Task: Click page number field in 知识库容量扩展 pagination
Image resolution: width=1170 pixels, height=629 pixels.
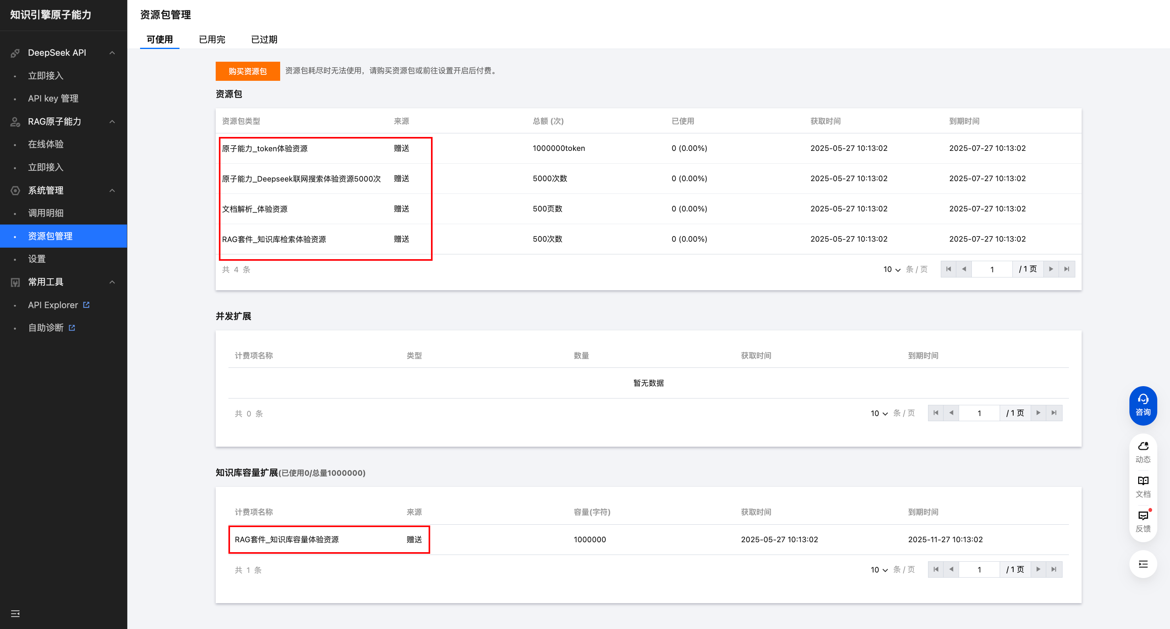Action: click(x=979, y=569)
